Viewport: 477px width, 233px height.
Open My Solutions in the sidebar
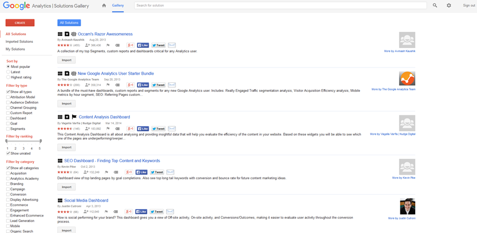click(x=15, y=49)
